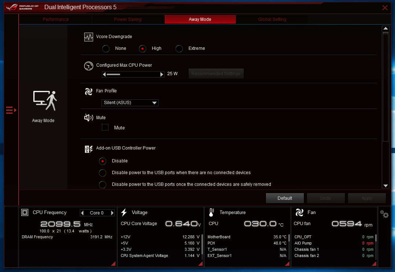Screen dimensions: 395x272
Task: Click the Away Mode monitor and walker icon
Action: pos(45,100)
